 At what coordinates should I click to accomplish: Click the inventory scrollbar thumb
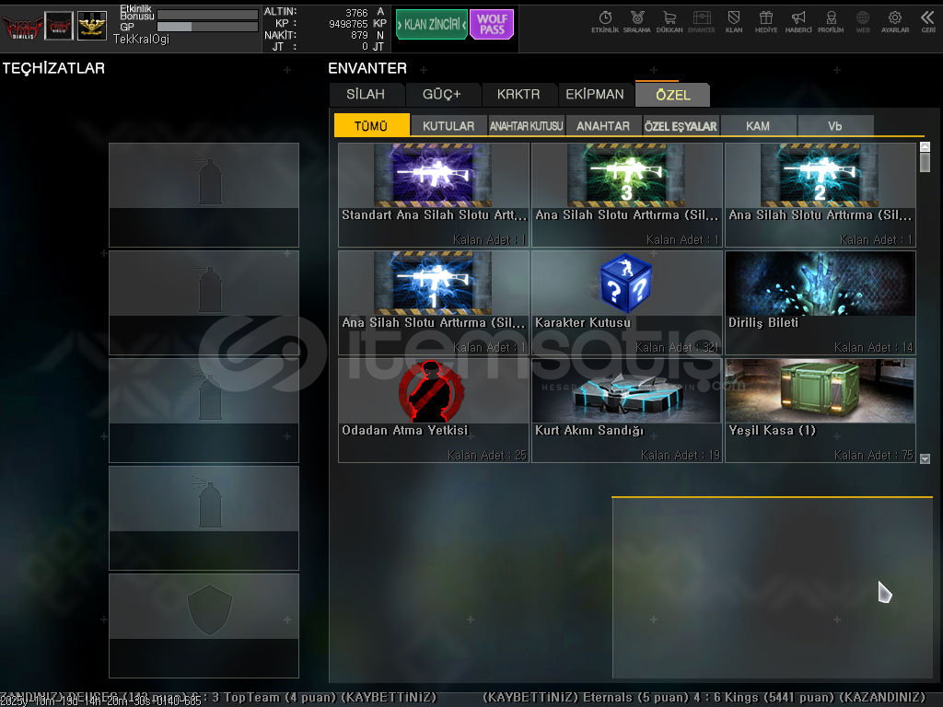pyautogui.click(x=925, y=162)
